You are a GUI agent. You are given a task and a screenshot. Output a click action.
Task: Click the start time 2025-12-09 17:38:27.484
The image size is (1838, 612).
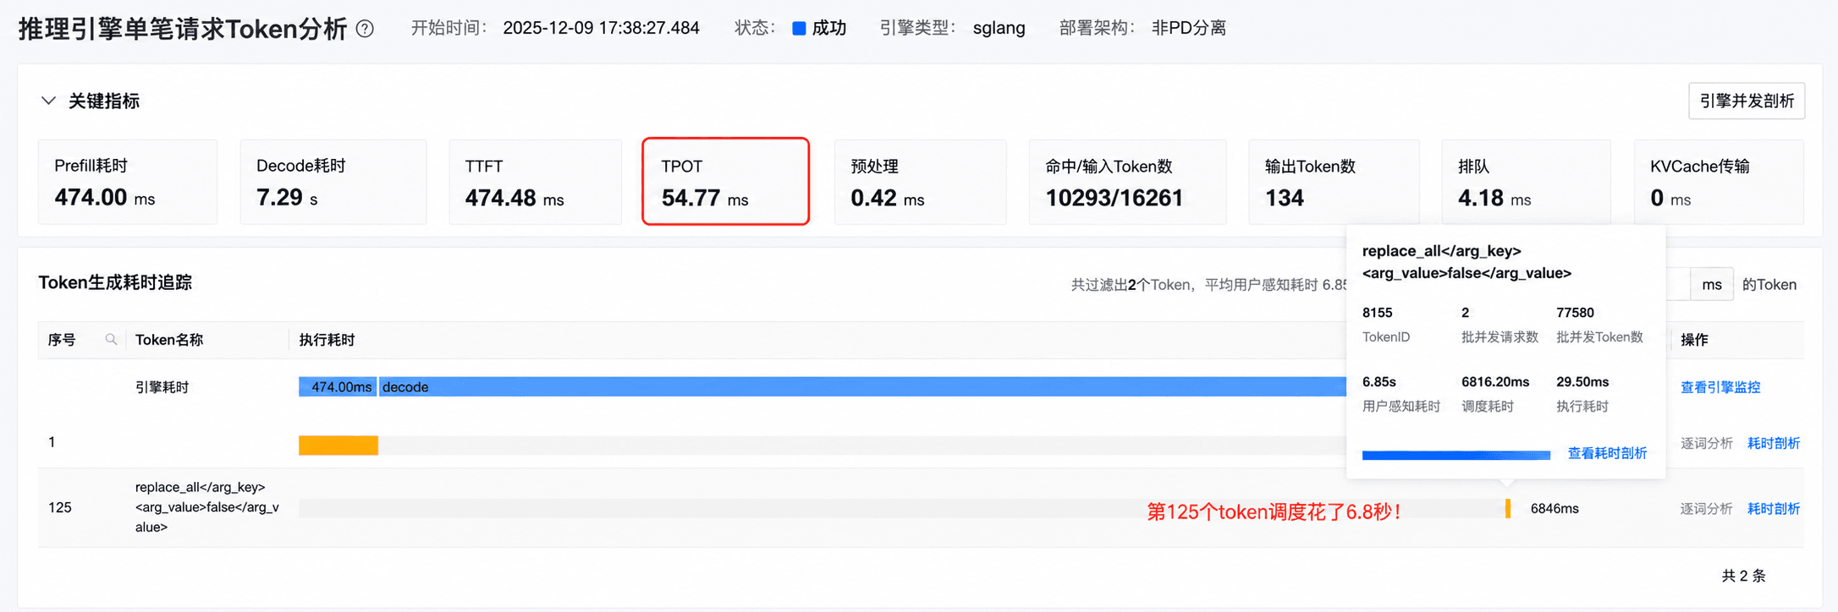(x=601, y=28)
